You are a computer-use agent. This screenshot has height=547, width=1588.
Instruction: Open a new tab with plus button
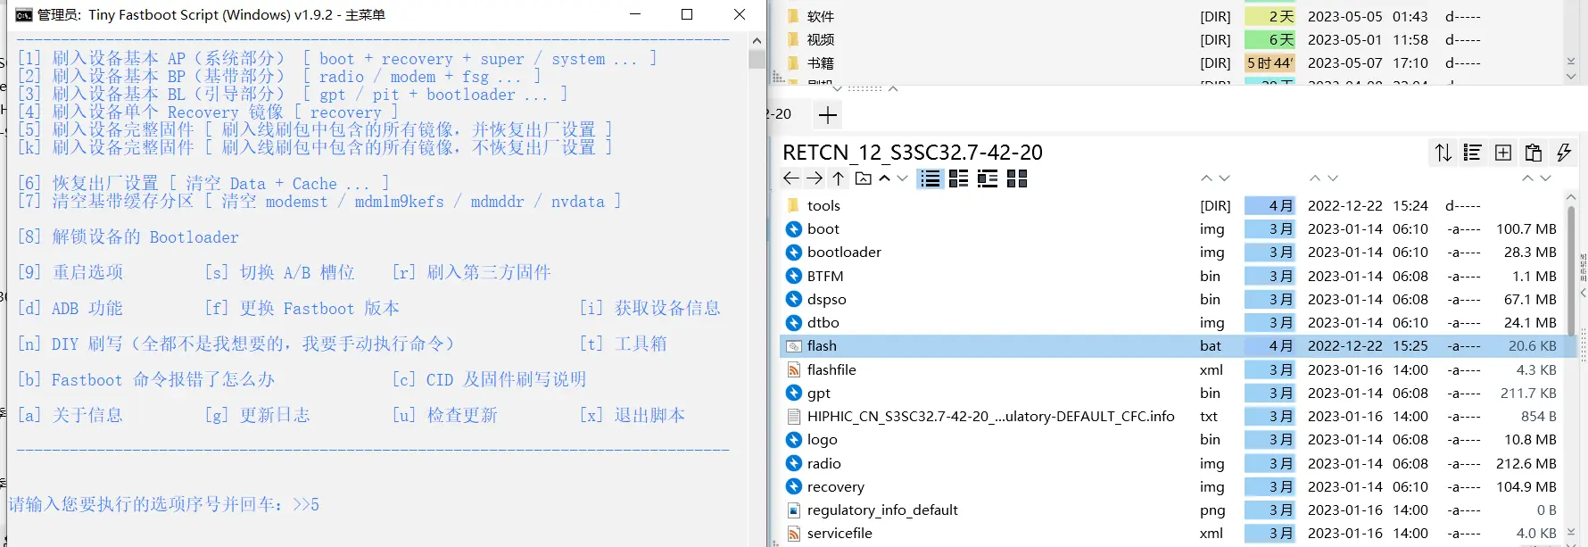(828, 115)
